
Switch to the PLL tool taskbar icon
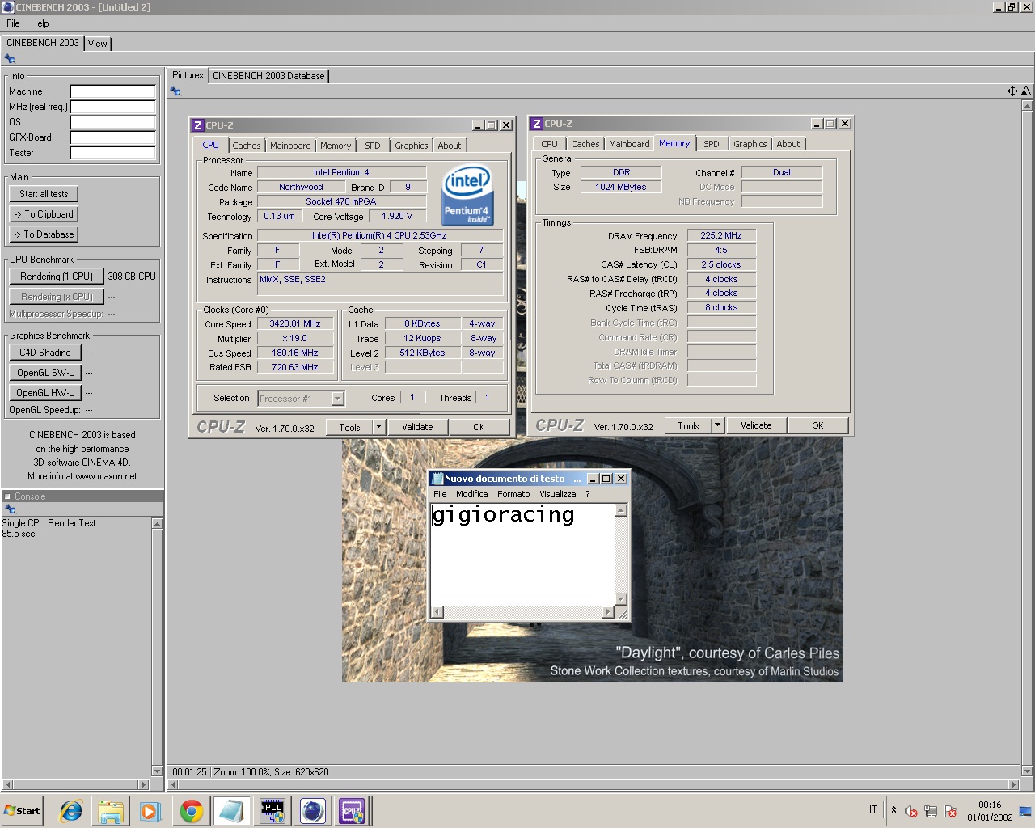point(272,811)
